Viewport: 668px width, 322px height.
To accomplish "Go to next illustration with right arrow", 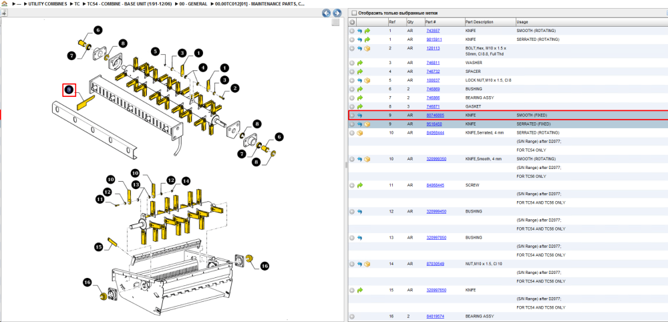I will point(337,13).
